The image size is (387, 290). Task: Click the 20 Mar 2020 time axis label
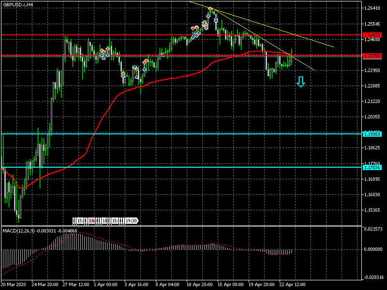coord(14,284)
